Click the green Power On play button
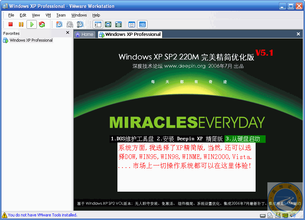Screen dimensions: 305x220 pyautogui.click(x=32, y=24)
